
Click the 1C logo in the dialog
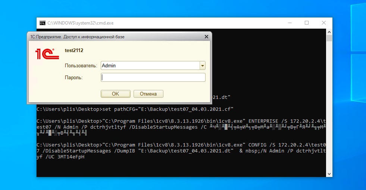[x=47, y=54]
